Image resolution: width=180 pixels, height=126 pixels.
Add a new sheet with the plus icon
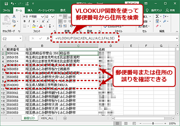point(65,118)
